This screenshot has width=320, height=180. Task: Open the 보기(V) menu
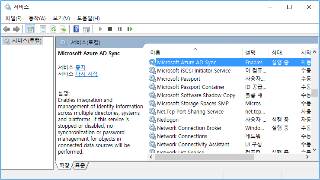click(61, 18)
